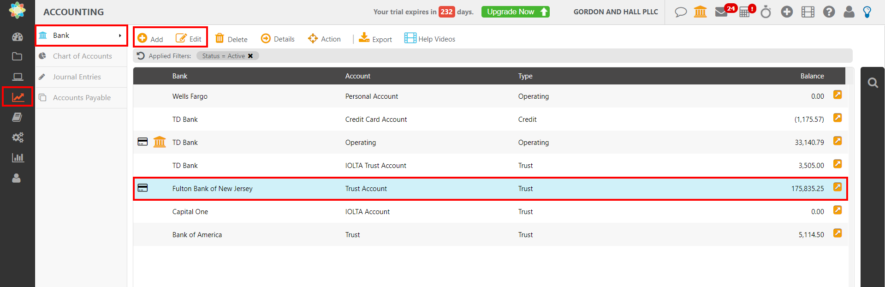Sort by Type column header

coord(525,76)
